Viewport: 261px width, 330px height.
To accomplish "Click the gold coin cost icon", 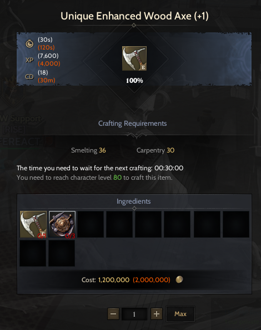I will click(179, 279).
